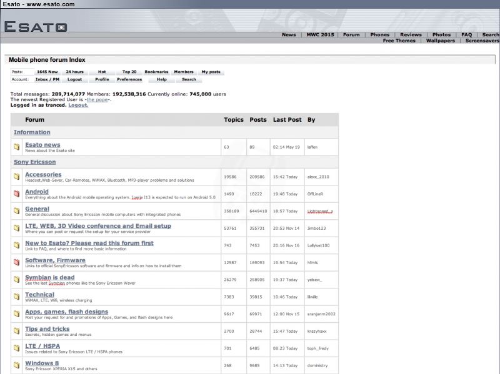Click the Logout button in the Account row
This screenshot has width=500, height=374.
74,80
